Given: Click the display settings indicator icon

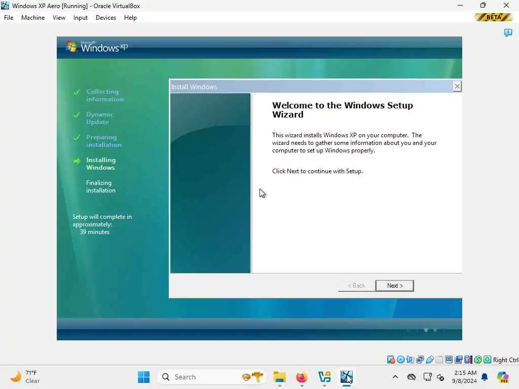Looking at the screenshot, I should (449, 360).
